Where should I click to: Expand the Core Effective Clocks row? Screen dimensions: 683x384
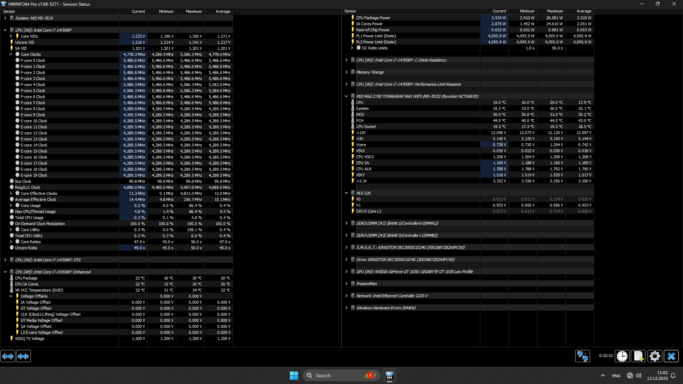[x=11, y=193]
